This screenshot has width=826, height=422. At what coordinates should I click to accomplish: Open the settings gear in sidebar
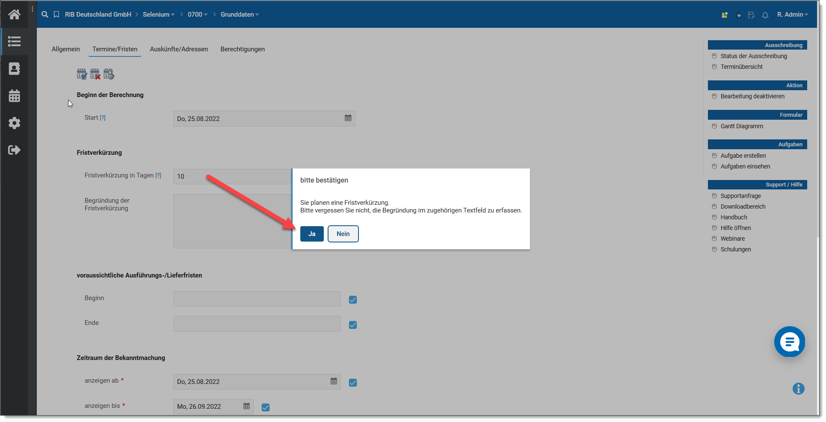point(14,123)
